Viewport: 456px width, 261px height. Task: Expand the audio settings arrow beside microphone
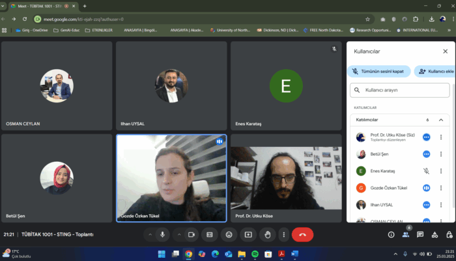(150, 234)
